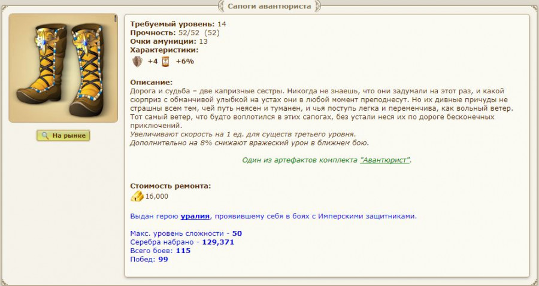This screenshot has height=286, width=539.
Task: Open the "Авантюрист" set link
Action: coord(384,160)
